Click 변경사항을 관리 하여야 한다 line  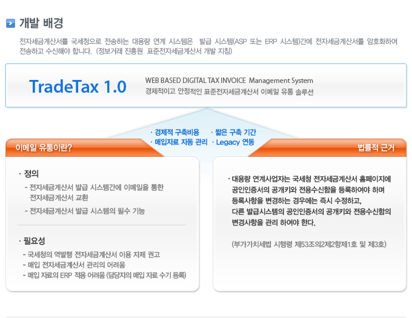(x=273, y=223)
